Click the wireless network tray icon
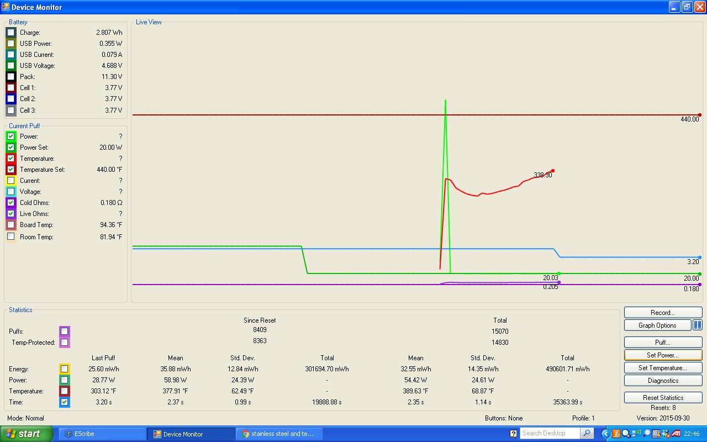Viewport: 707px width, 442px height. point(636,434)
